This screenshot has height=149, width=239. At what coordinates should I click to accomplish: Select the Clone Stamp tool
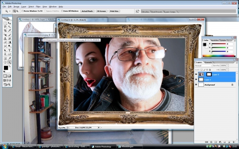[x=5, y=39]
